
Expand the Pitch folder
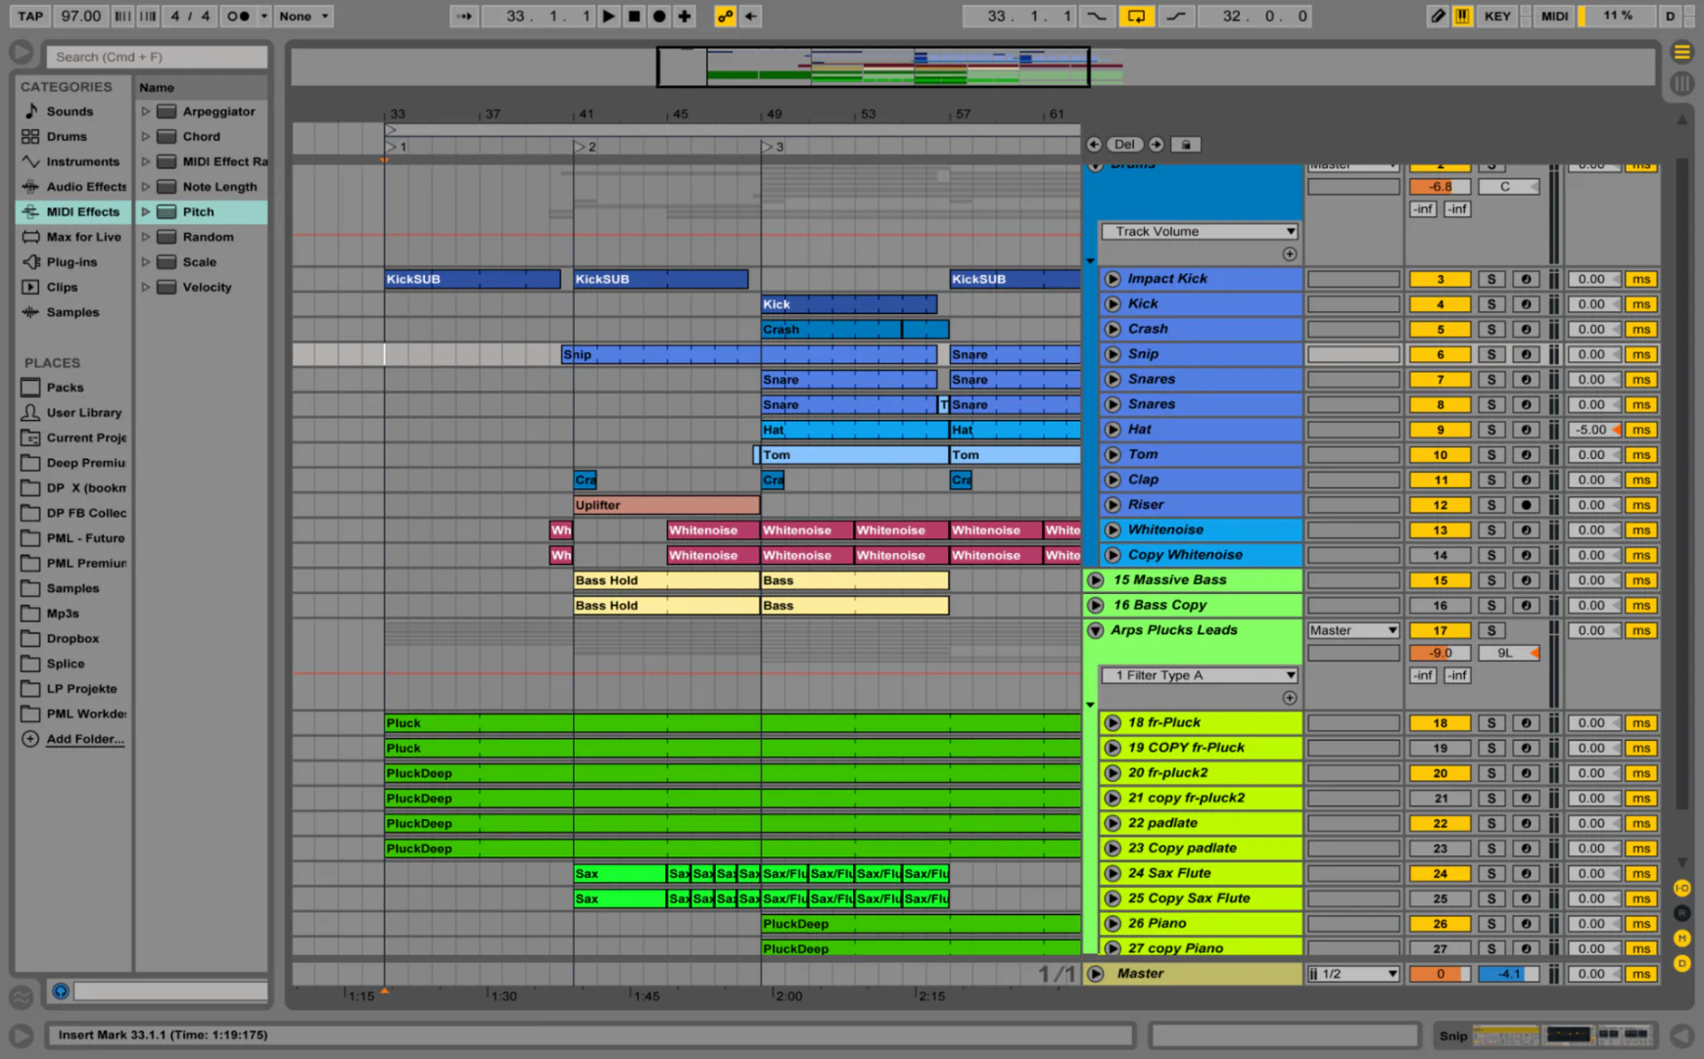(x=146, y=211)
